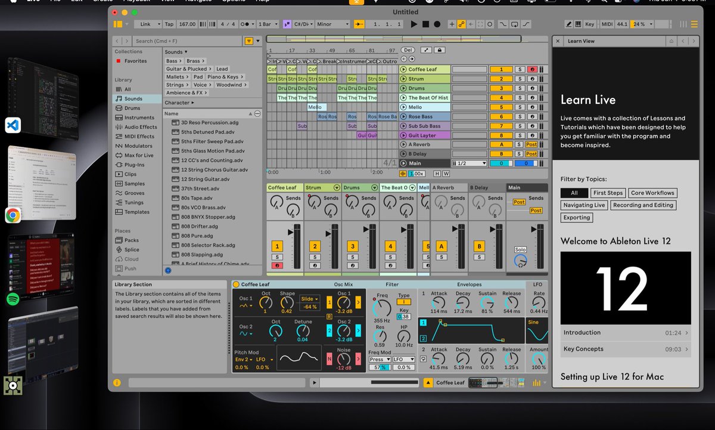Open the Audio Effects category in Library
This screenshot has height=430, width=715.
pos(141,127)
